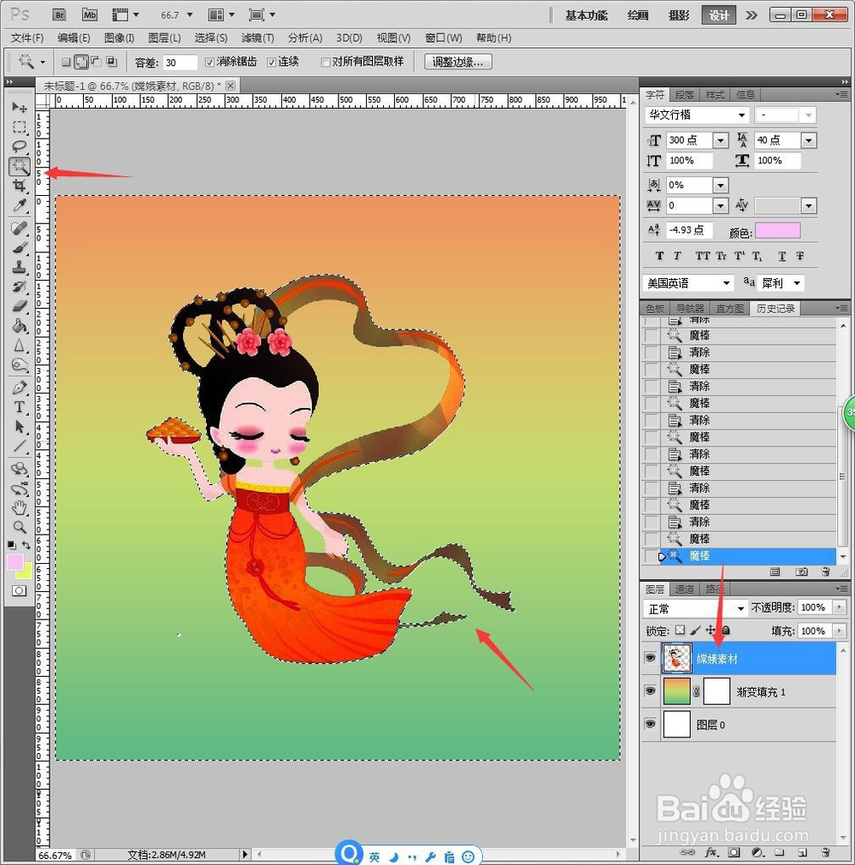Click the layer style fx icon
Viewport: 855px width, 865px height.
711,852
